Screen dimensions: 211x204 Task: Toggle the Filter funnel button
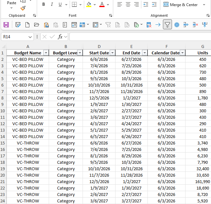click(x=167, y=24)
